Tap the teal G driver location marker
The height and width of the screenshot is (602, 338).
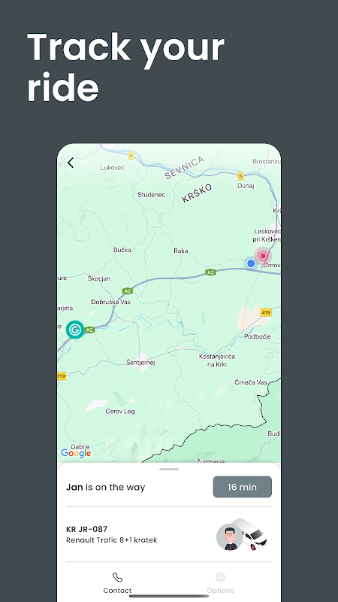pos(75,330)
